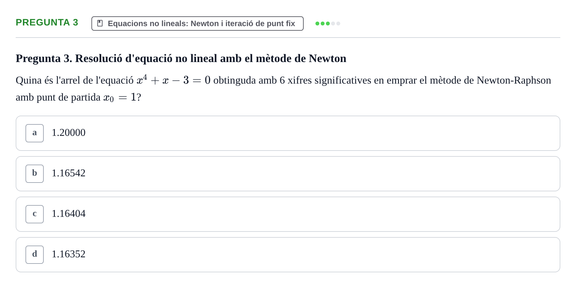576x288 pixels.
Task: Select answer option a: 1.20000
Action: [288, 133]
